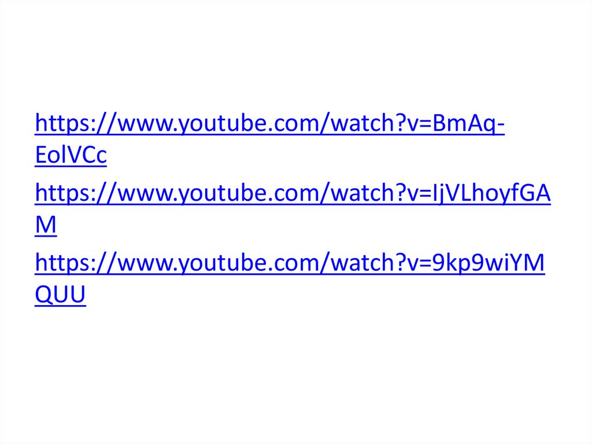Follow the third youtube.com hyperlink
The height and width of the screenshot is (444, 592).
coord(290,263)
